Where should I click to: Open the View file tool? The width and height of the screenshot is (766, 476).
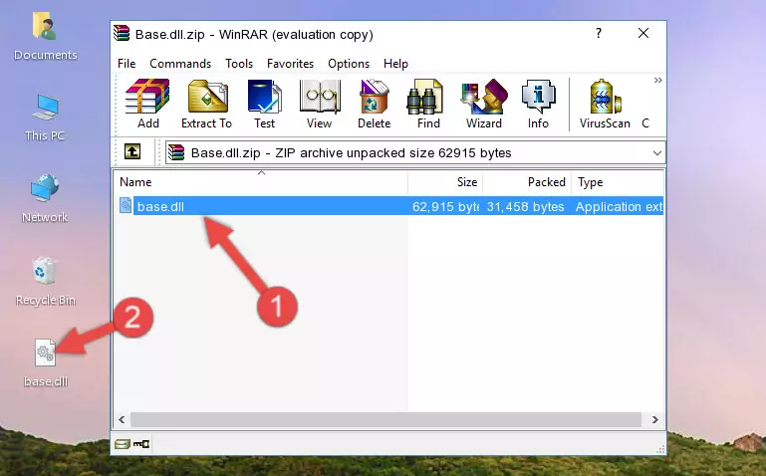[320, 104]
